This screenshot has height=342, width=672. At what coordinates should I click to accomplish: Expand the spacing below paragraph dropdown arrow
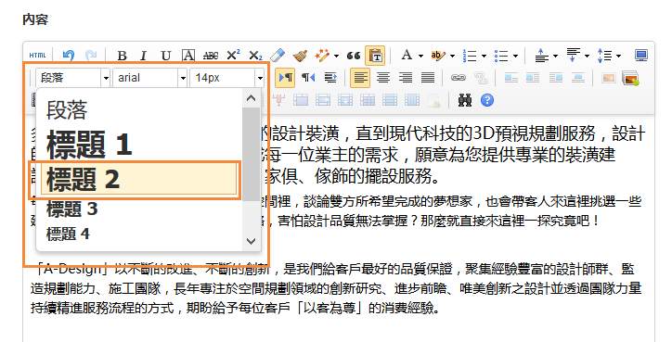coord(587,56)
